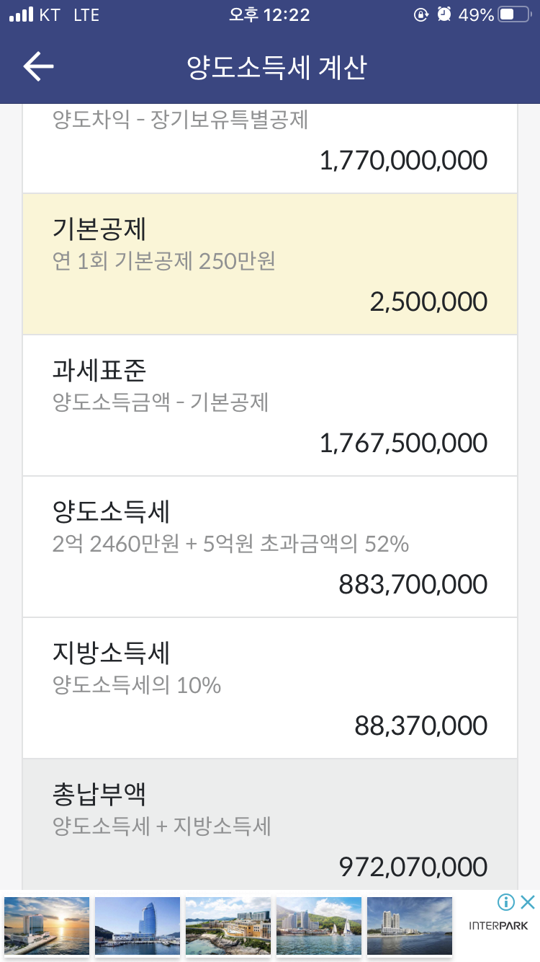Tap the Interpark logo in banner

498,926
